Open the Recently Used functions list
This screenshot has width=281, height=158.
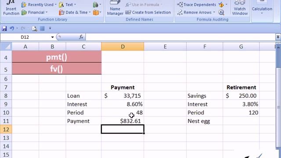coord(39,5)
